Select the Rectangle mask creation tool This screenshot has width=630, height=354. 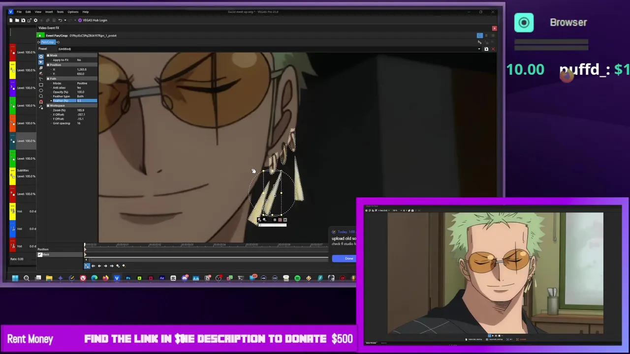(41, 85)
